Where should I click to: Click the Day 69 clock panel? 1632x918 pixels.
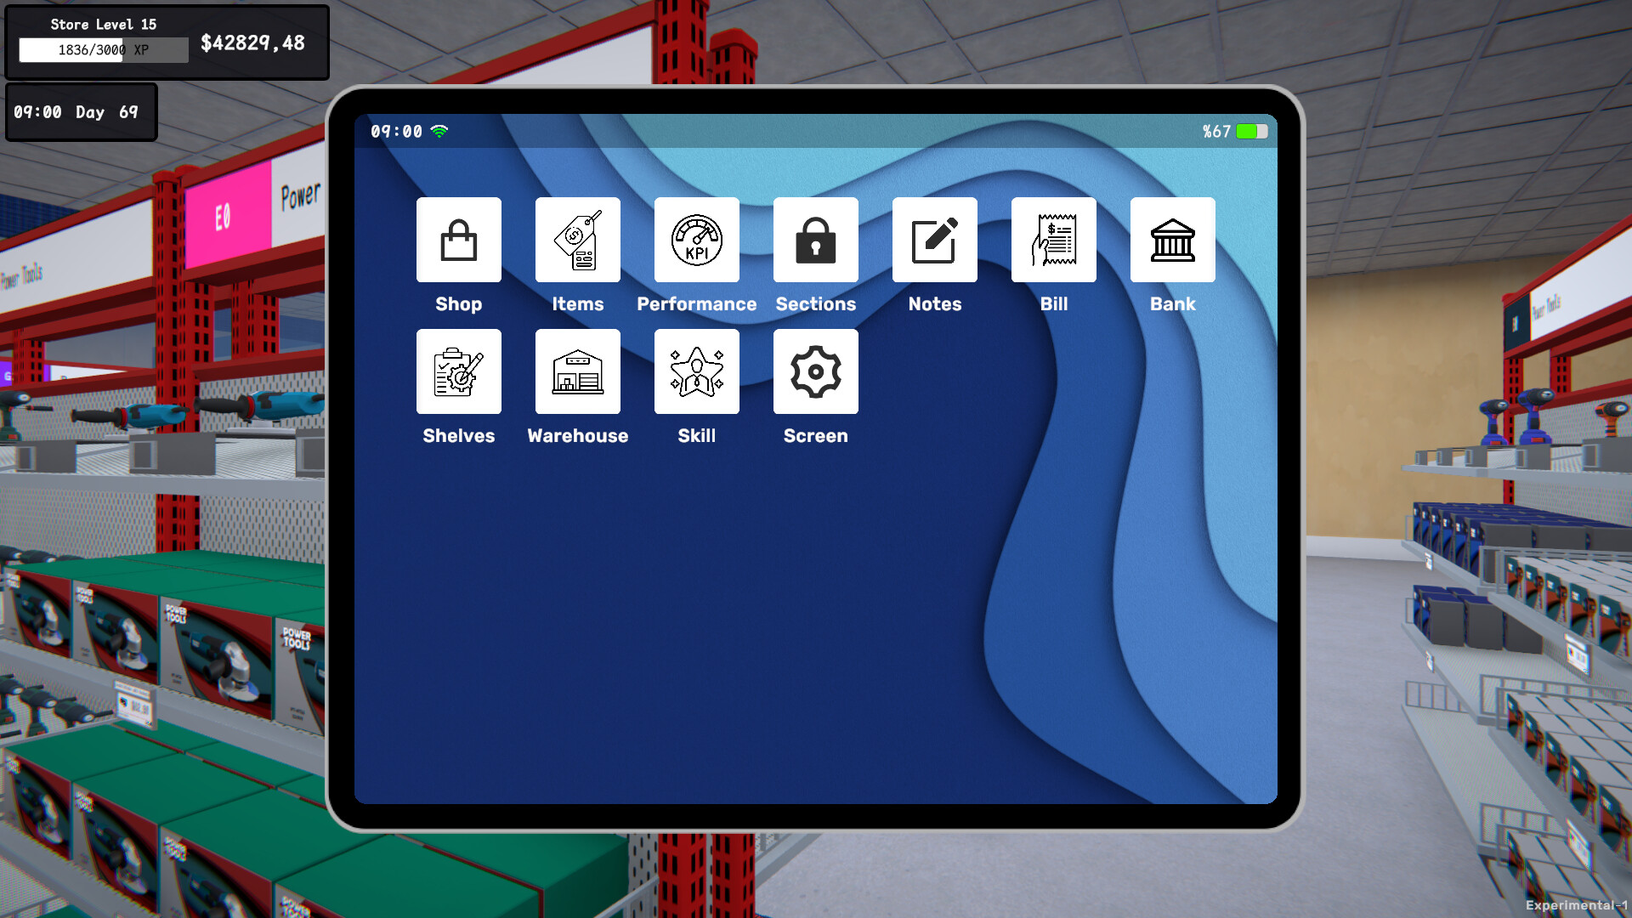pos(81,112)
